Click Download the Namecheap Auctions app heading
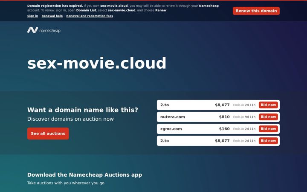307x192 pixels. click(84, 175)
